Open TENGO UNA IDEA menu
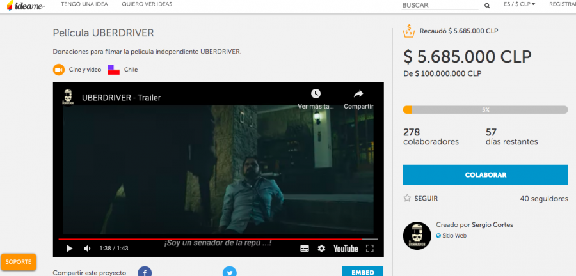 (x=84, y=4)
